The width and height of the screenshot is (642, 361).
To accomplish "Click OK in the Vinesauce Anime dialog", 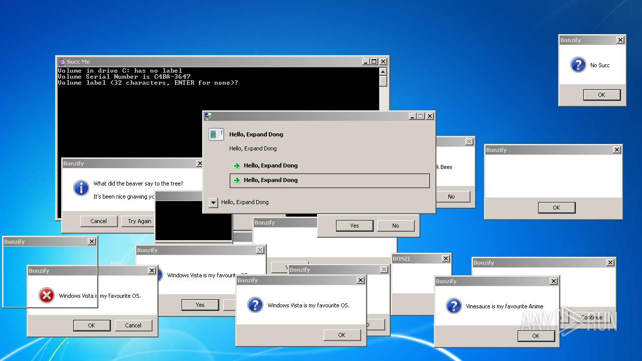I will coord(536,336).
